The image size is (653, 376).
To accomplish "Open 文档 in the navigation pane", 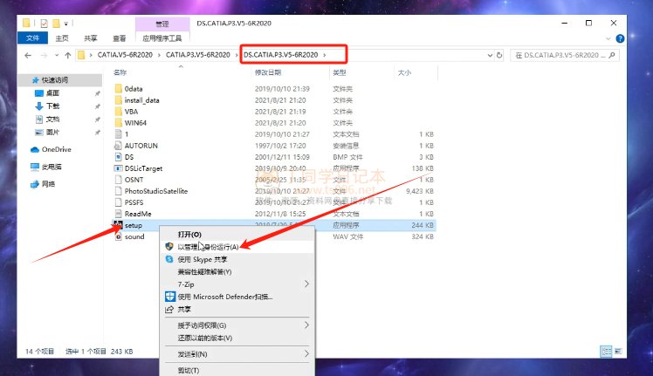I will 52,120.
